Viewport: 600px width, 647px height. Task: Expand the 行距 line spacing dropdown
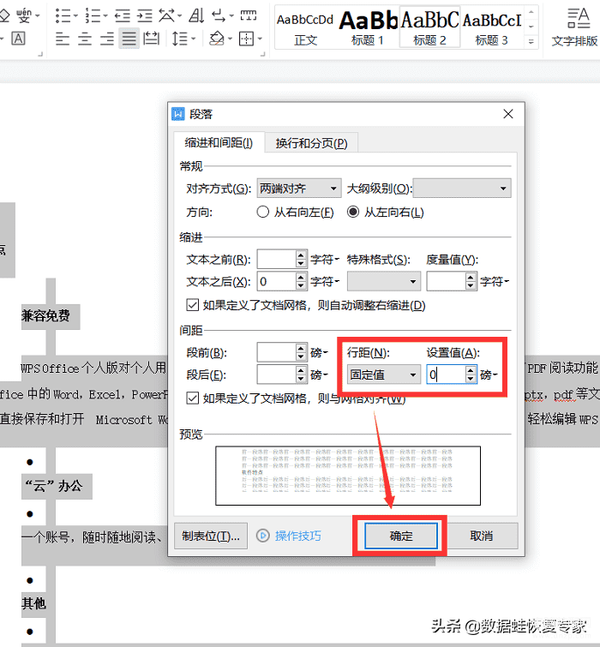pos(383,374)
